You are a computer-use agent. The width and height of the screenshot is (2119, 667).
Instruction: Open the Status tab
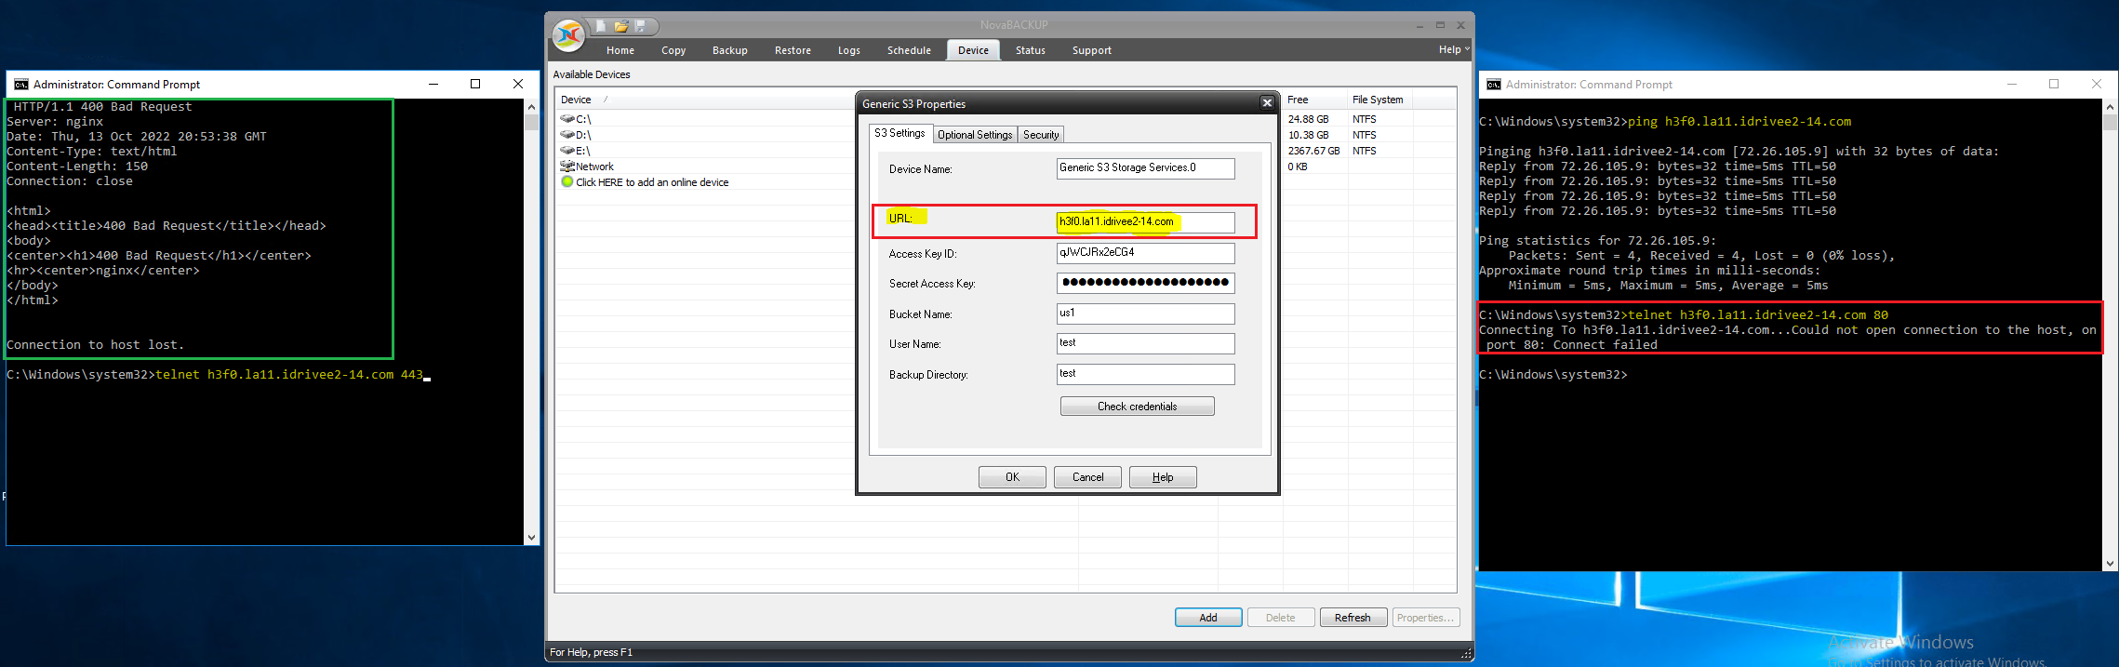point(1030,50)
